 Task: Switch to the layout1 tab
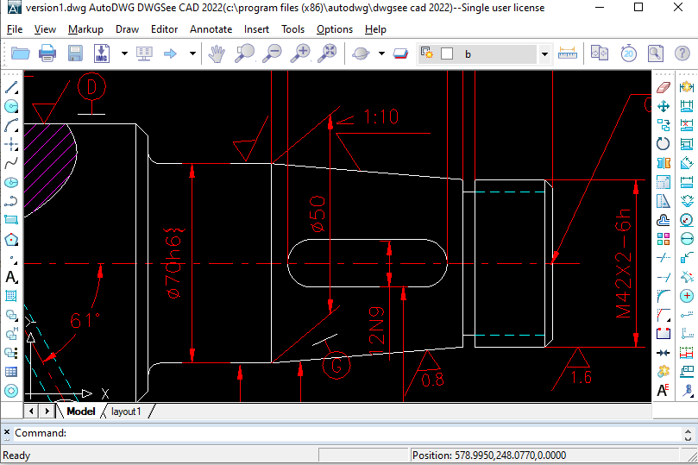click(126, 412)
